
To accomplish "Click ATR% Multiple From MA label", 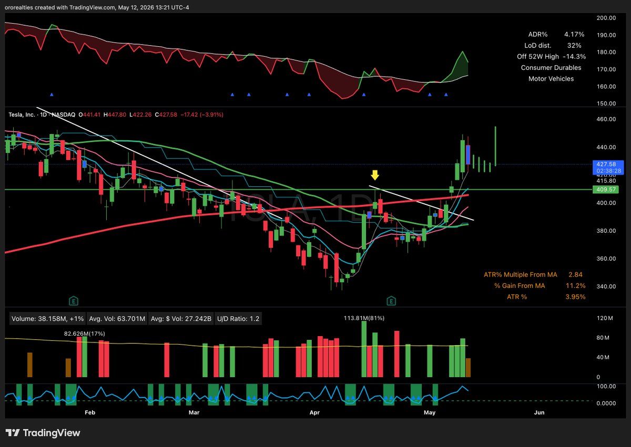I will (x=522, y=274).
